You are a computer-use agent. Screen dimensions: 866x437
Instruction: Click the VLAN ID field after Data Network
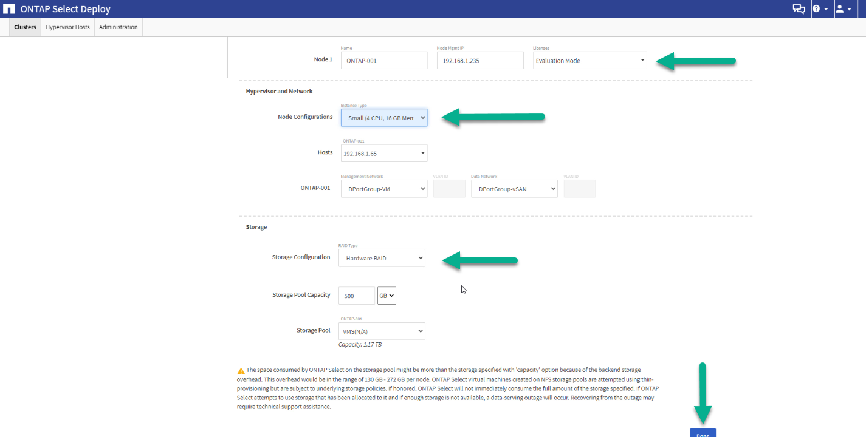580,189
